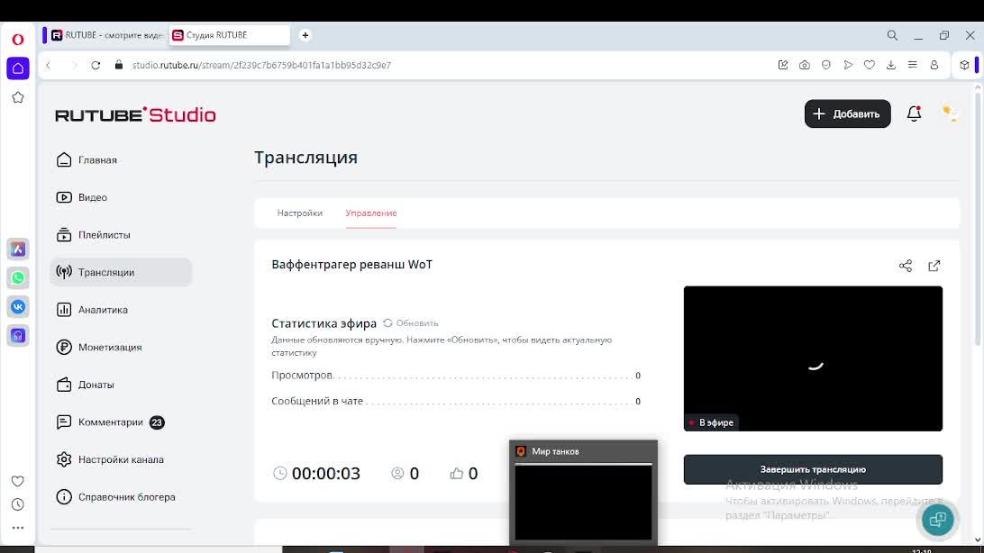
Task: Click the likes counter thumbs-up icon
Action: (x=456, y=474)
